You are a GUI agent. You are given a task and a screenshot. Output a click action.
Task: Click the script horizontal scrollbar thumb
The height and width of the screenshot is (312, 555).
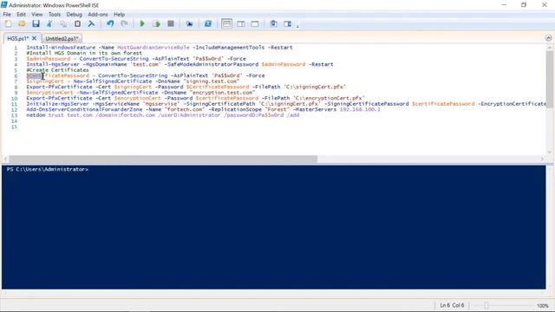point(163,159)
